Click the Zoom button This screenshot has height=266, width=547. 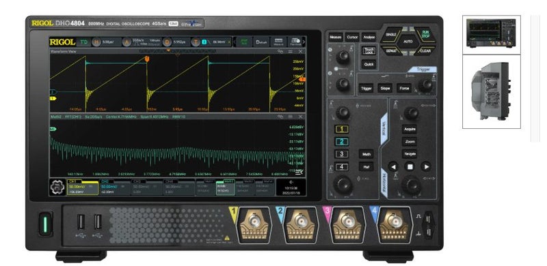(410, 142)
